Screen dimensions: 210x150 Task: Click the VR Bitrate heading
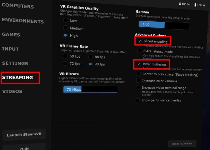click(x=69, y=74)
